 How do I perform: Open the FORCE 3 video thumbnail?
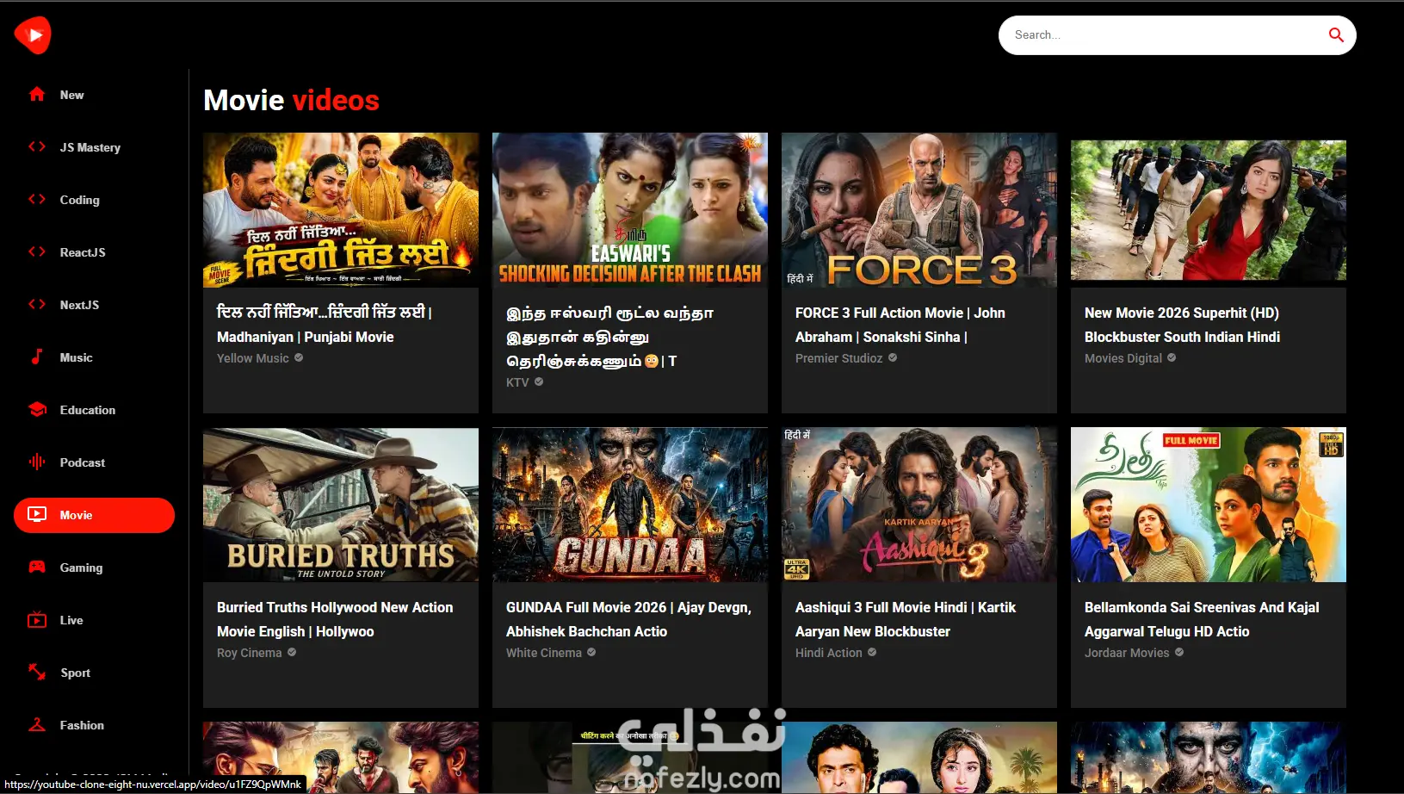(x=919, y=210)
